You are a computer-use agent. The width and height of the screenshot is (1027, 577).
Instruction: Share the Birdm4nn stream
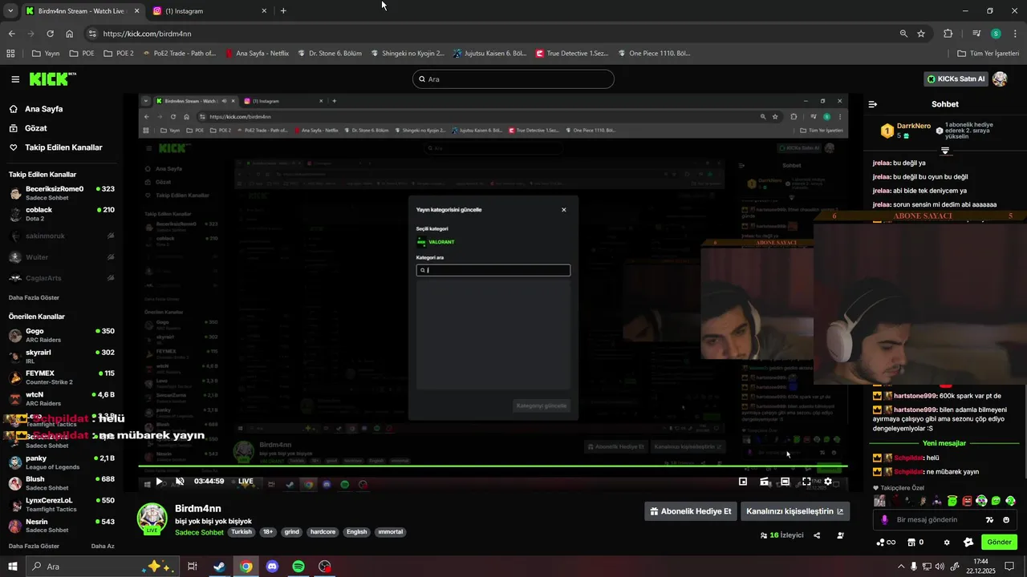(817, 535)
